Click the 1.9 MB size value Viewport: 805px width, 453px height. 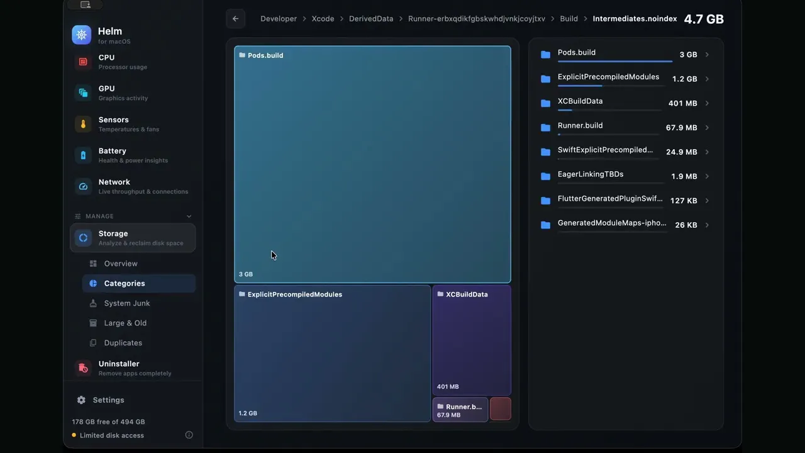[684, 177]
